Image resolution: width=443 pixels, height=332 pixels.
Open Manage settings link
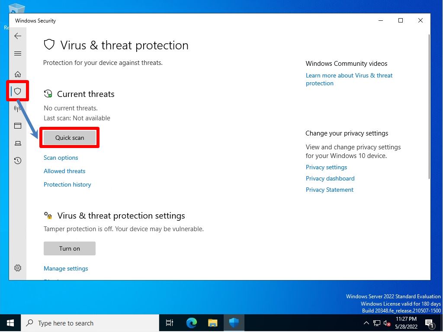point(66,268)
